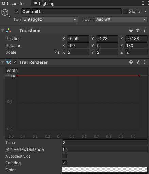Enable the Autodestruct checkbox
Screen dimensions: 149x174
(x=64, y=156)
